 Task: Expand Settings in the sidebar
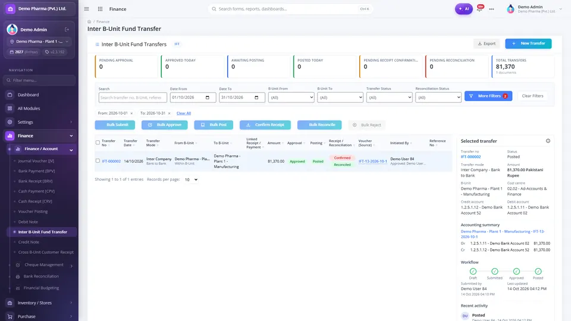(39, 122)
